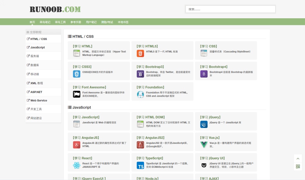Screen dimensions: 305x180
Task: Open the 首页 nav tab
Action: tap(32, 22)
